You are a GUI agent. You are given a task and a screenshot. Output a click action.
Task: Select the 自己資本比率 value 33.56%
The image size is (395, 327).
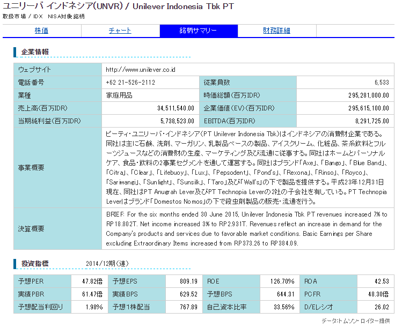pos(284,307)
